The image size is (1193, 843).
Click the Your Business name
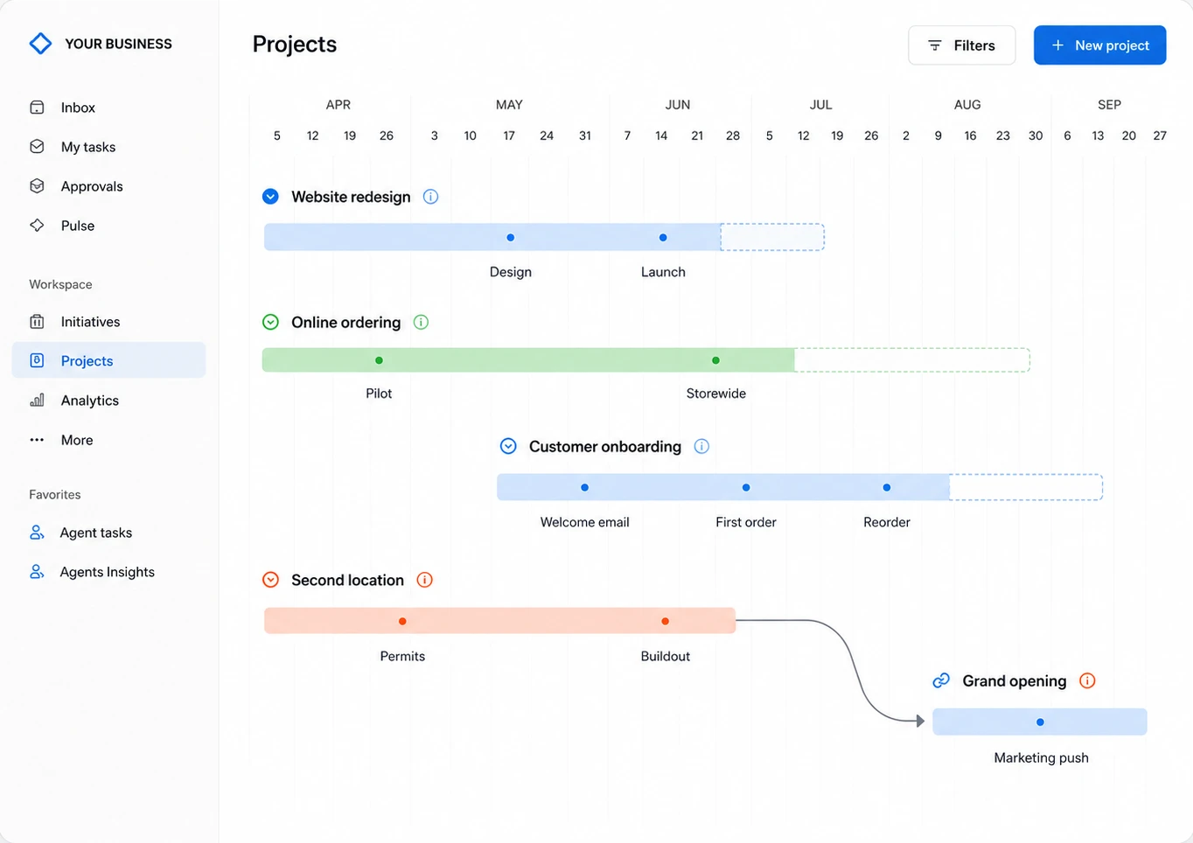118,44
